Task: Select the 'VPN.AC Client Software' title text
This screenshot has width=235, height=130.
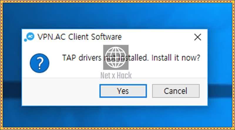Action: point(79,37)
